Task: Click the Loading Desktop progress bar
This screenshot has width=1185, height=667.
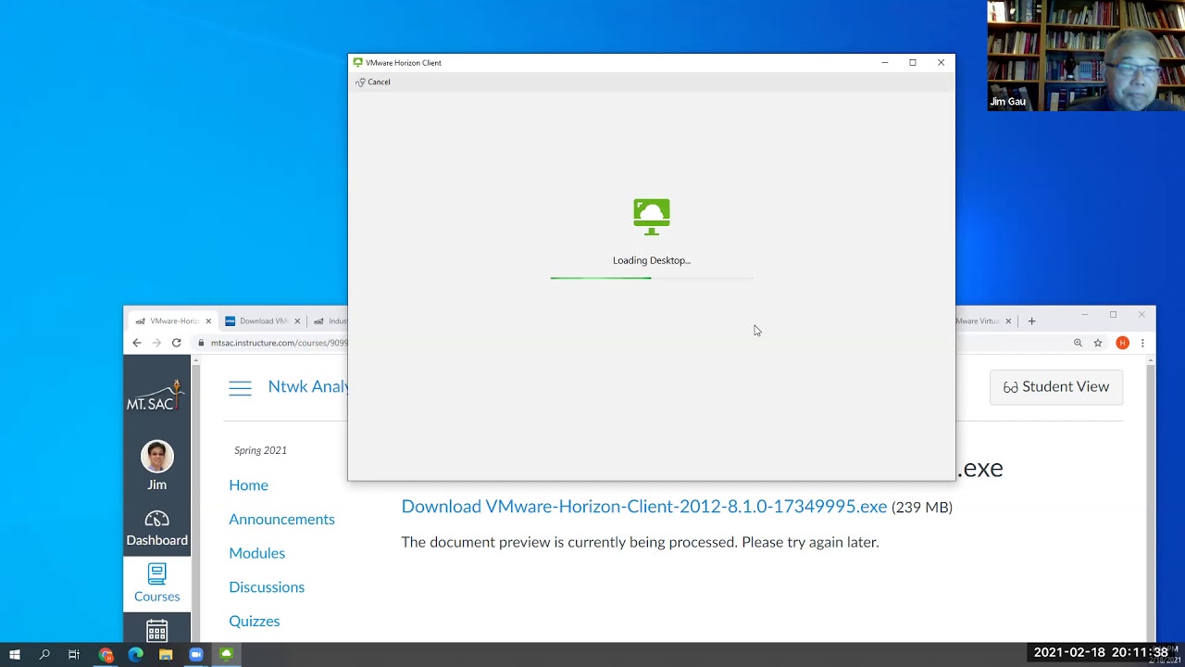Action: [652, 278]
